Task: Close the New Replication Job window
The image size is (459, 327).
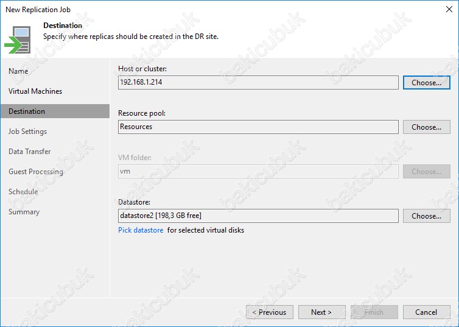Action: [449, 9]
